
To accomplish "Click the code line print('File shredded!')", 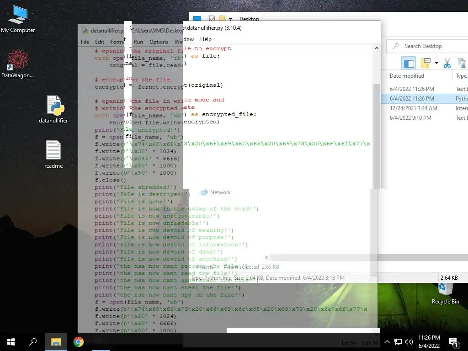I will point(135,187).
